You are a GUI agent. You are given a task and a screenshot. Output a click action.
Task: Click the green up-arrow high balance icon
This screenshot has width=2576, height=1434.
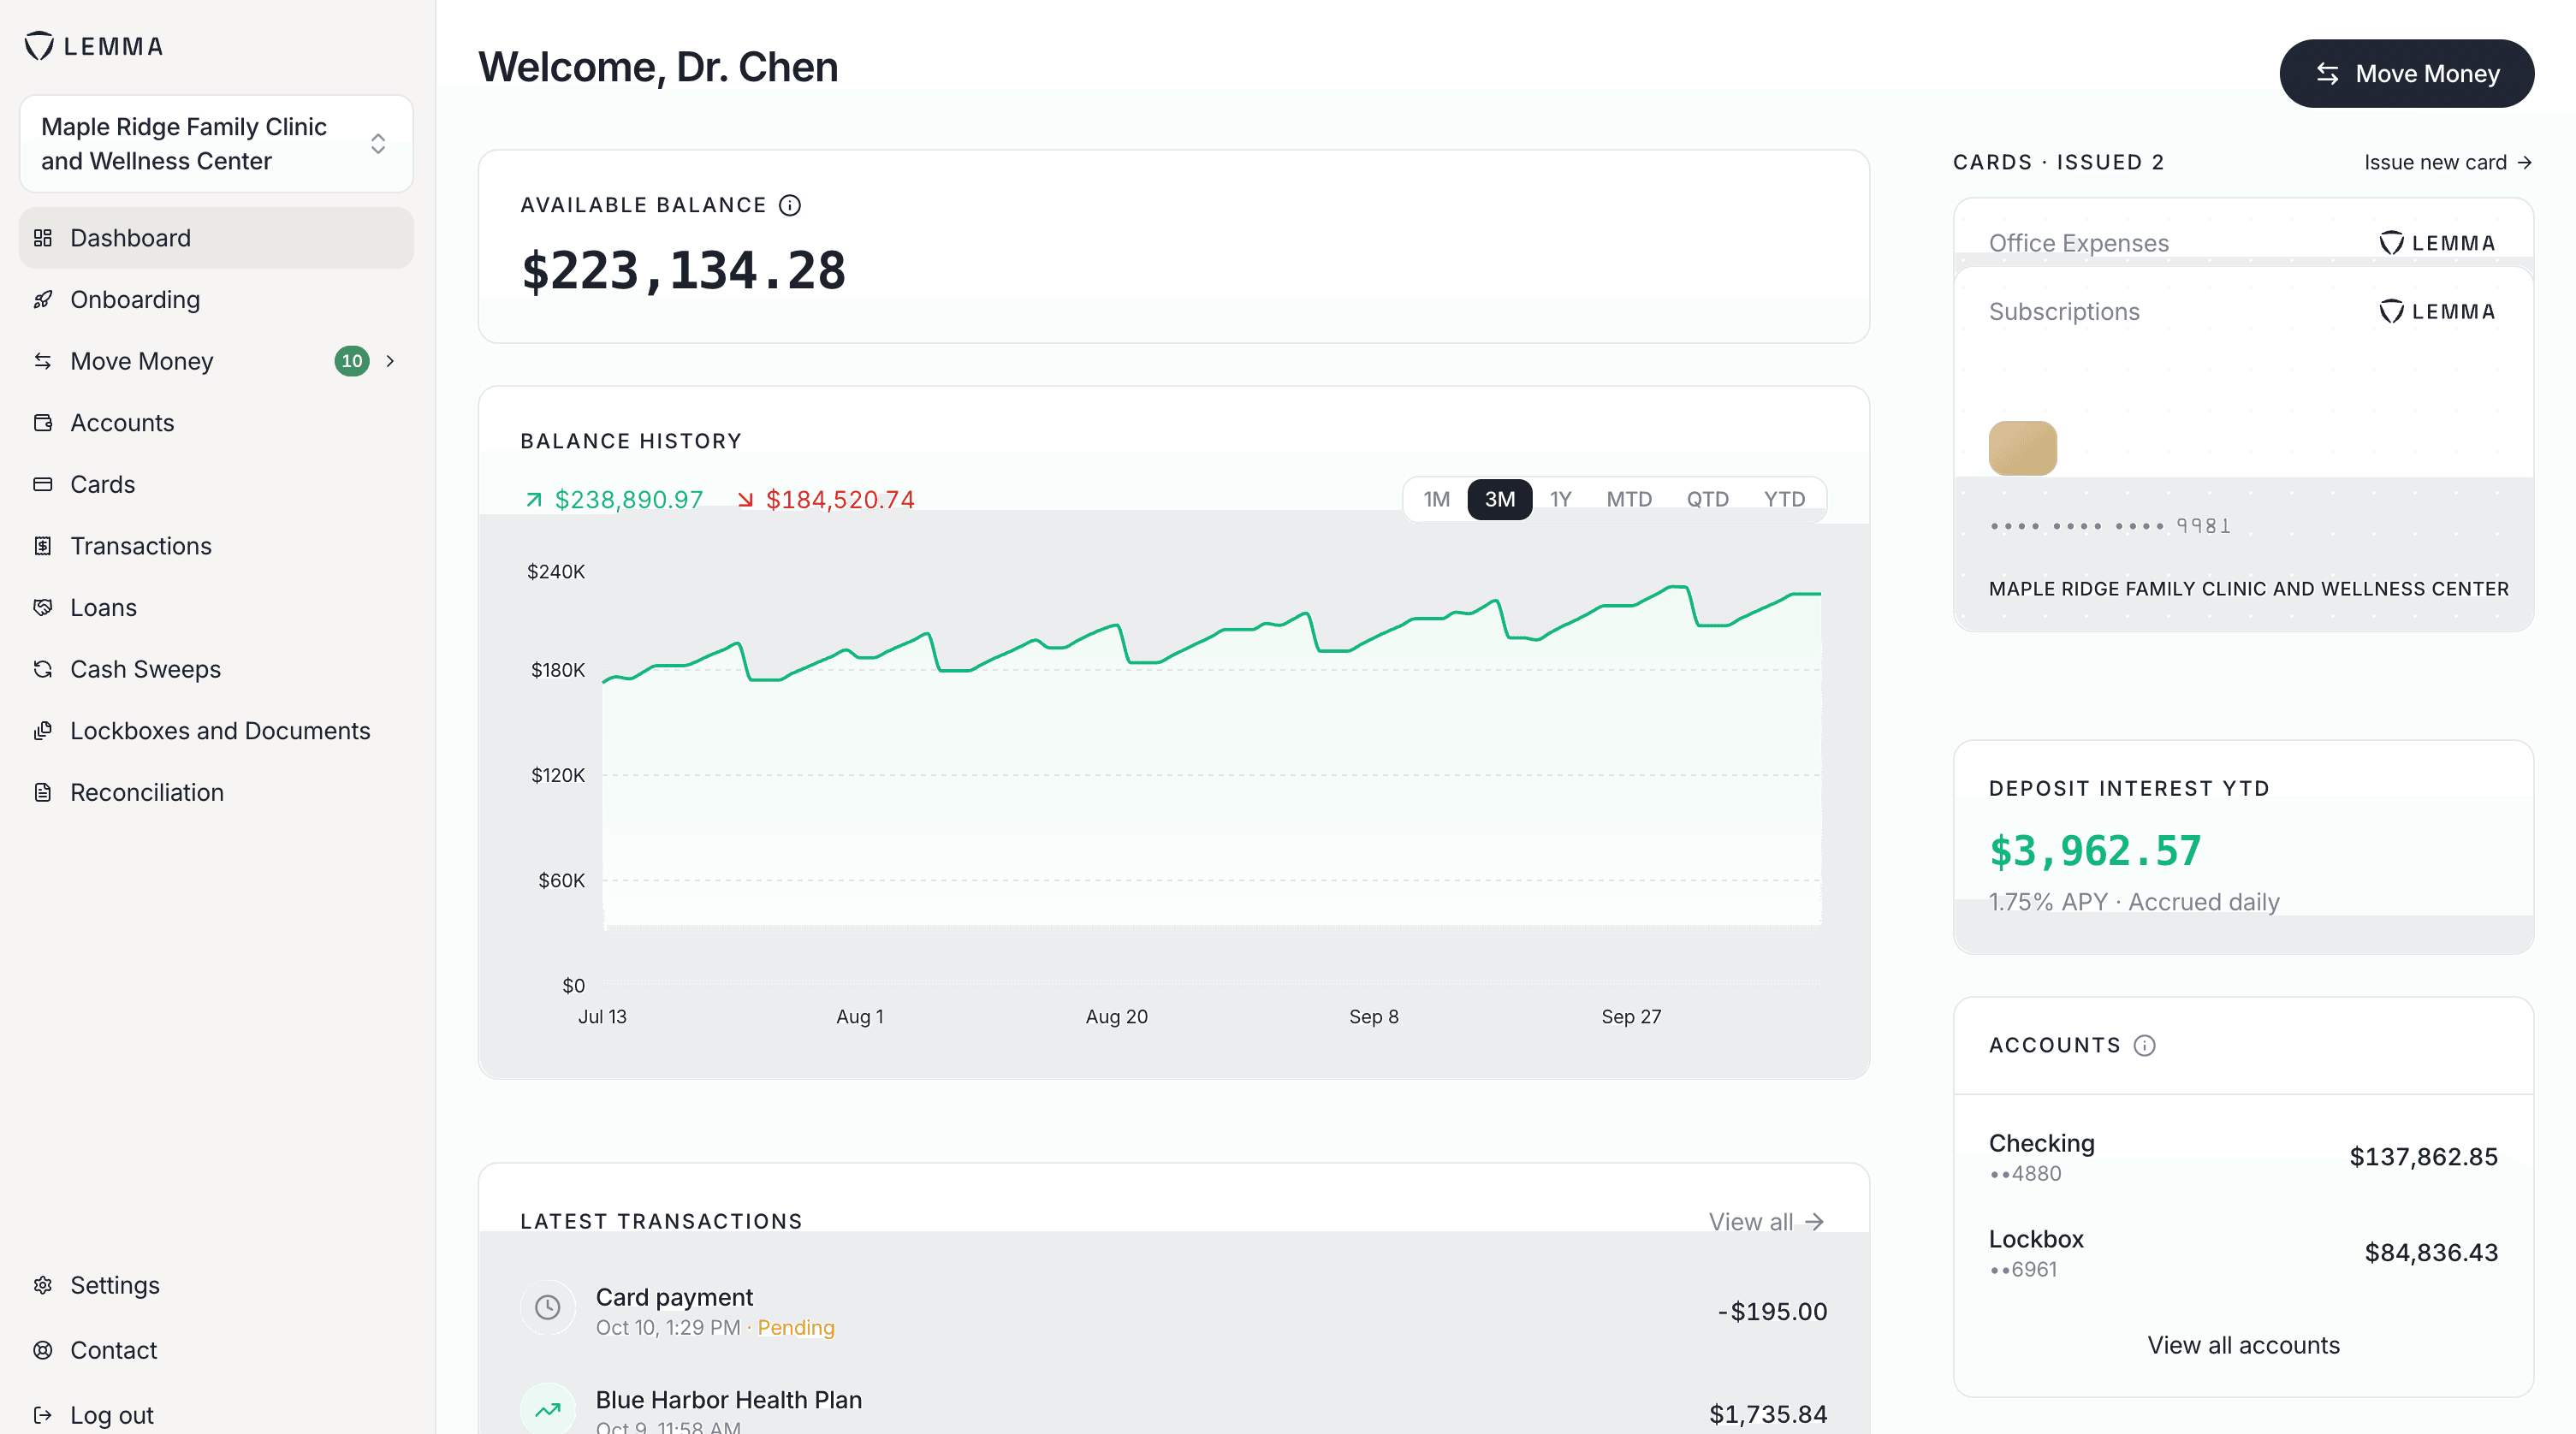534,499
